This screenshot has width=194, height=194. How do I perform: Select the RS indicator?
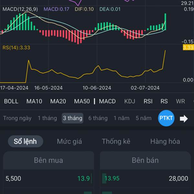[164, 101]
